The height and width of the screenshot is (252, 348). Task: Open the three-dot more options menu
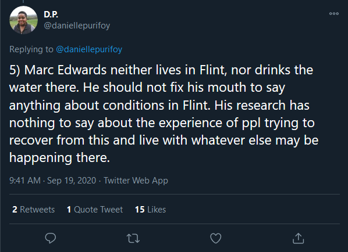coord(334,13)
